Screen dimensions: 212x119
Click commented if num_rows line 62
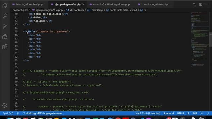pyautogui.click(x=56, y=93)
